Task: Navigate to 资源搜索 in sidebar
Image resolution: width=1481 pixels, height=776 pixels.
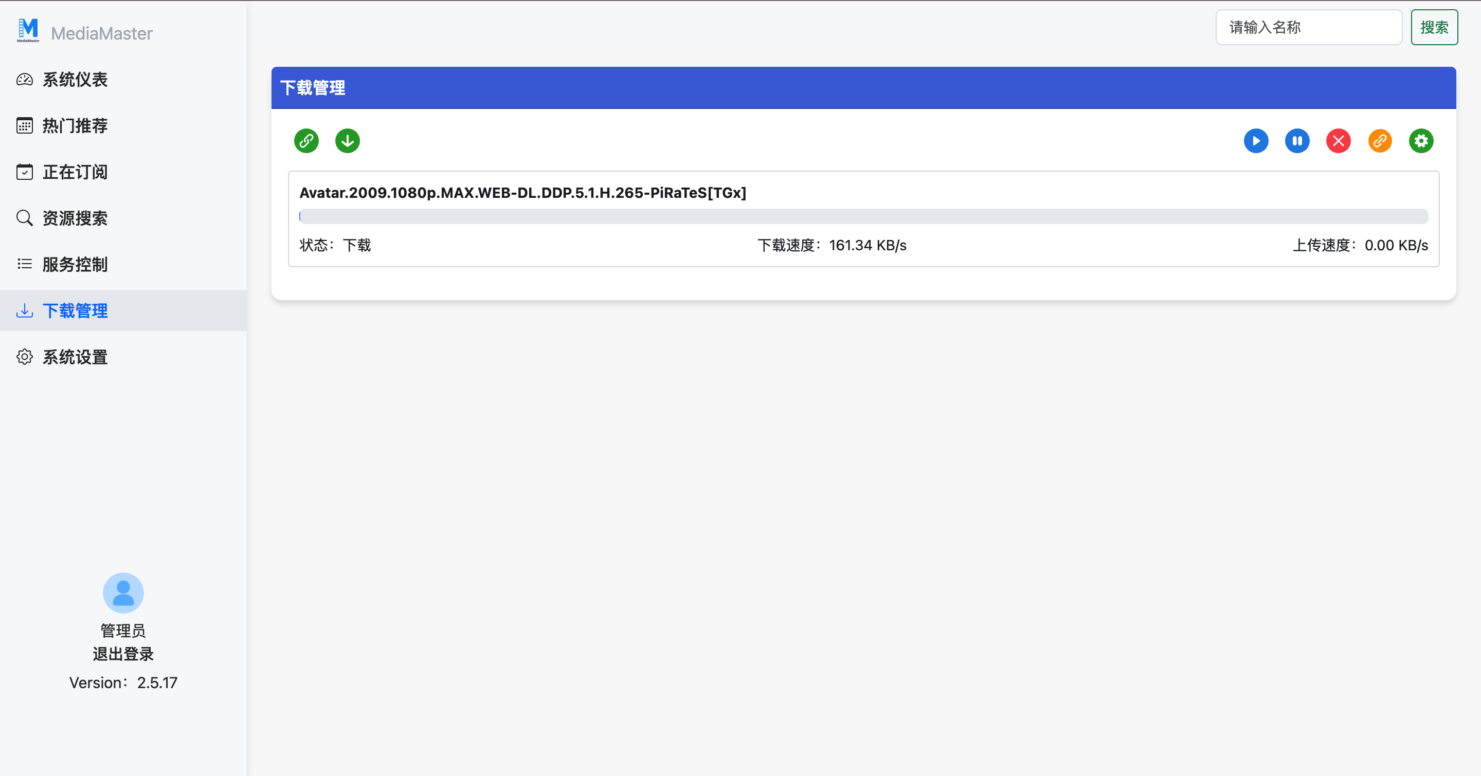Action: (x=75, y=218)
